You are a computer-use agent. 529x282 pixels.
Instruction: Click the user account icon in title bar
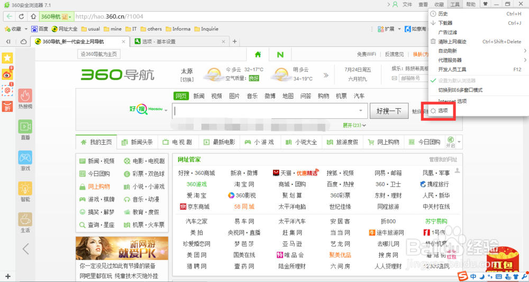tap(395, 4)
